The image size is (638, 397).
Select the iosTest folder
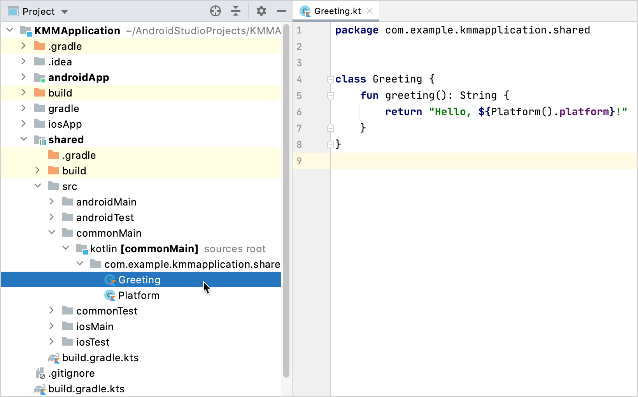tap(141, 342)
